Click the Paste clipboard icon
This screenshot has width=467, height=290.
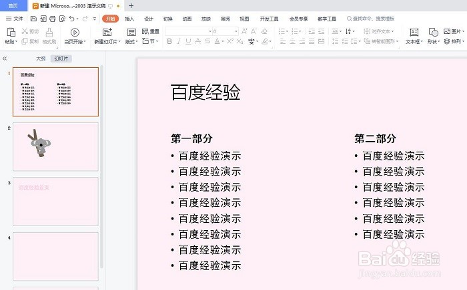[11, 32]
